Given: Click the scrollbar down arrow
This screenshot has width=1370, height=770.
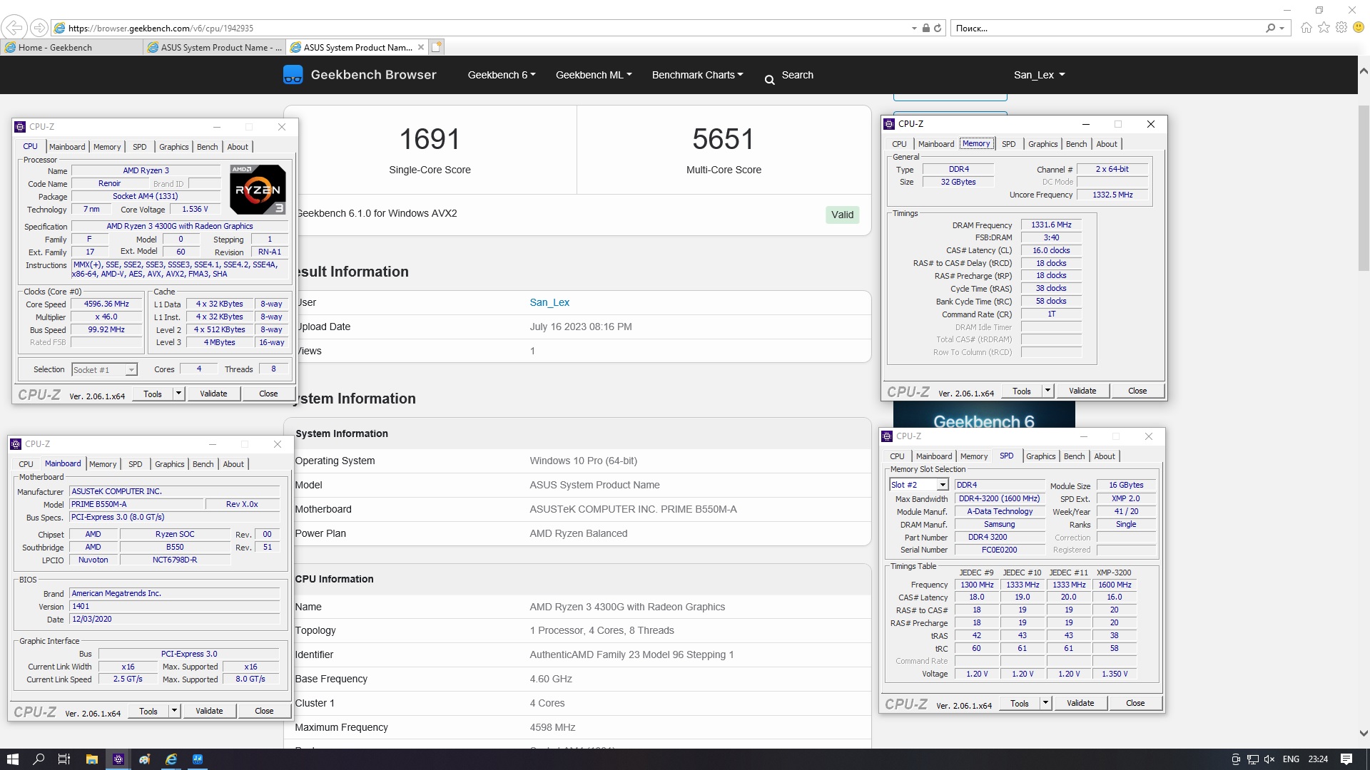Looking at the screenshot, I should (1364, 733).
